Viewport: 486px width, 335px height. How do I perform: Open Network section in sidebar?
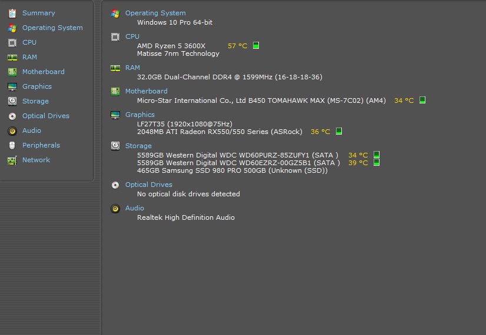[36, 160]
